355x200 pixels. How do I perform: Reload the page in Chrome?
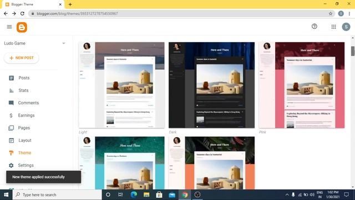[x=22, y=13]
